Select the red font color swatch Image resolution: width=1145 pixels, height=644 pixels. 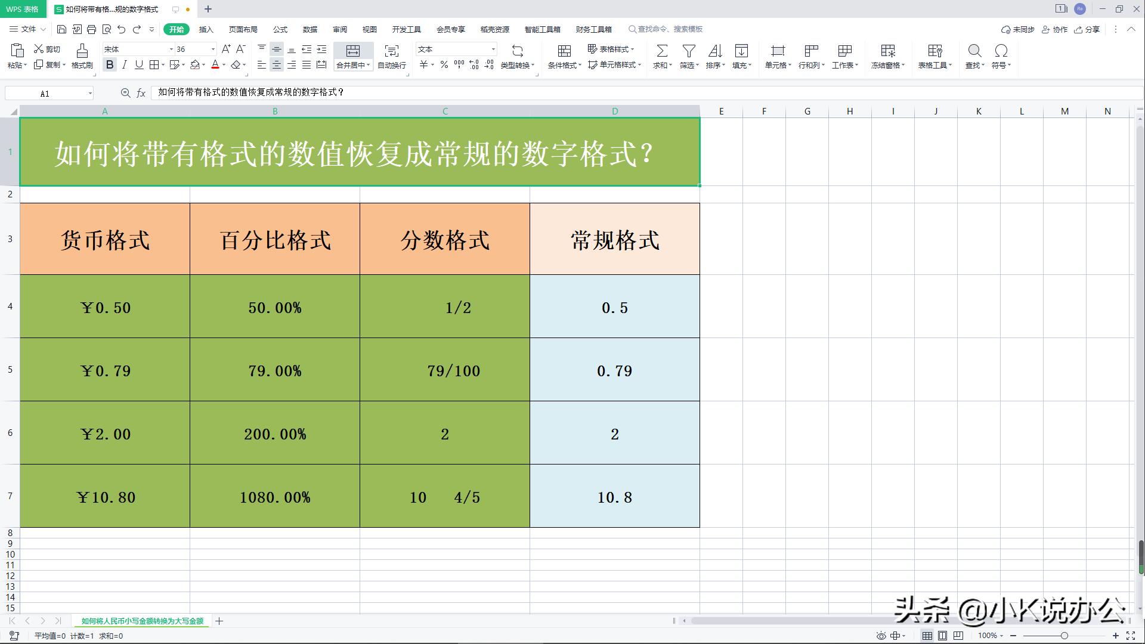tap(215, 66)
